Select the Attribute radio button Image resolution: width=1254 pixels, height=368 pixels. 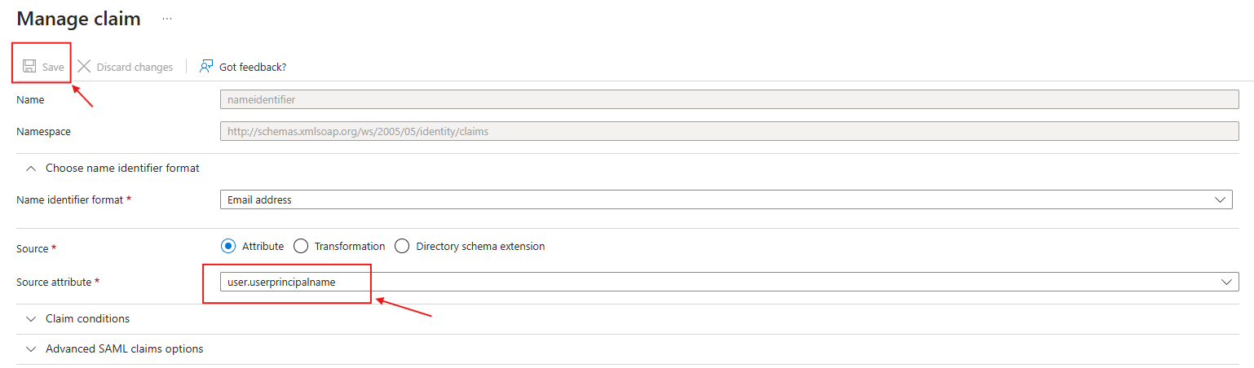click(228, 246)
